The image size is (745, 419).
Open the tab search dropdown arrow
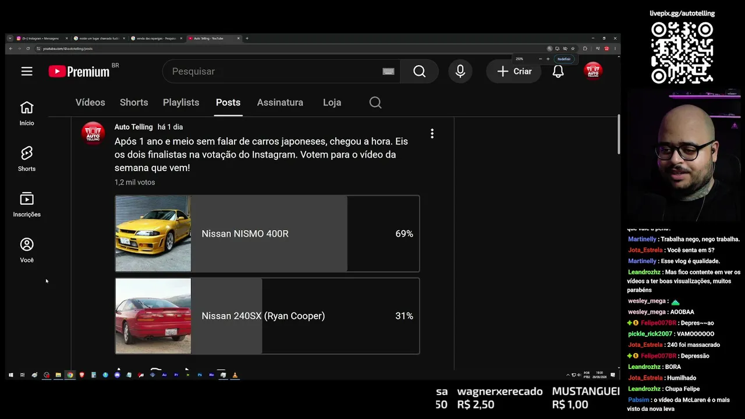[x=10, y=38]
